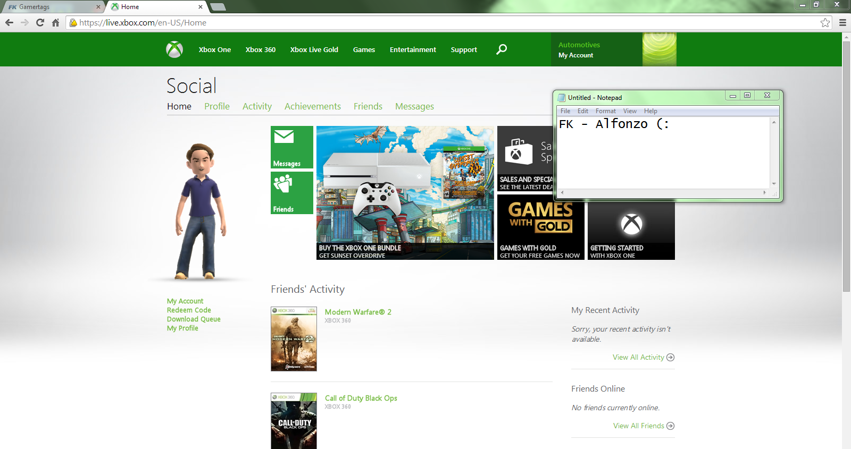The width and height of the screenshot is (851, 449).
Task: Click the Call of Duty Black Ops box art
Action: click(x=294, y=421)
